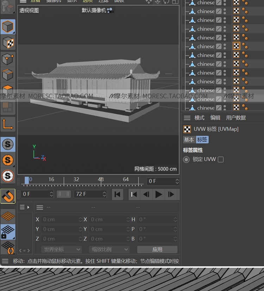Click the 锁定 UVW animation circle
The height and width of the screenshot is (291, 264).
186,160
